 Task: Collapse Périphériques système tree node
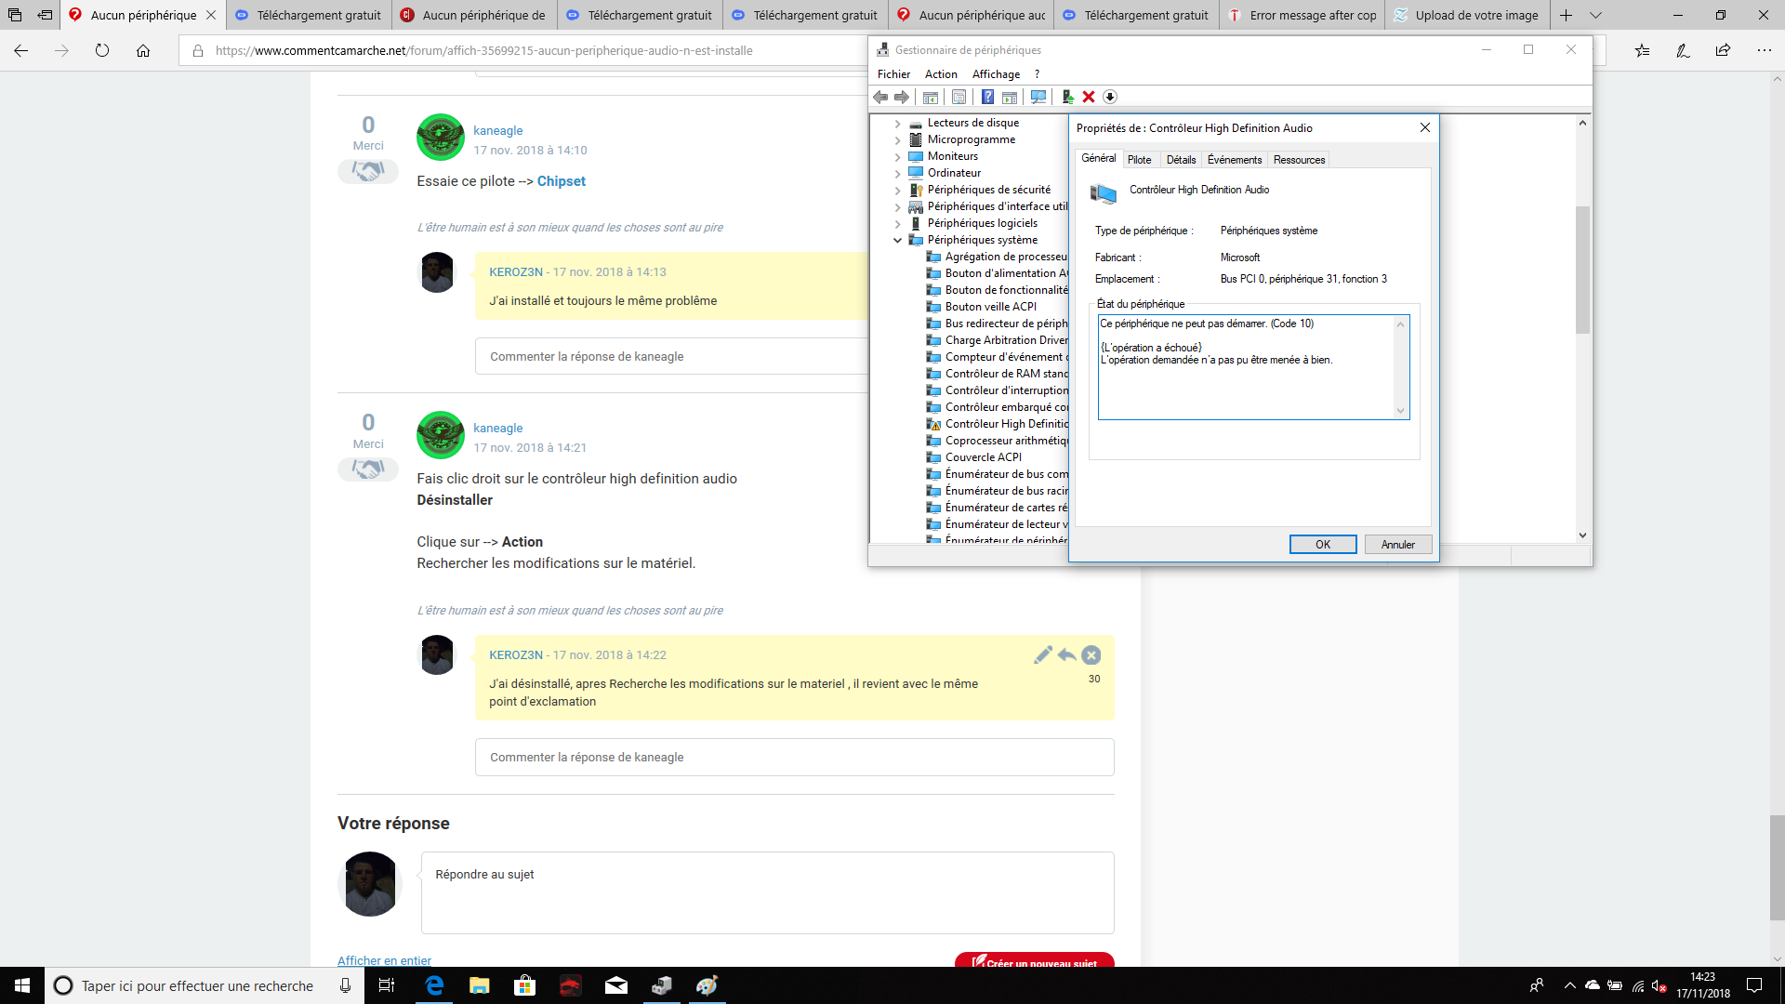click(897, 240)
